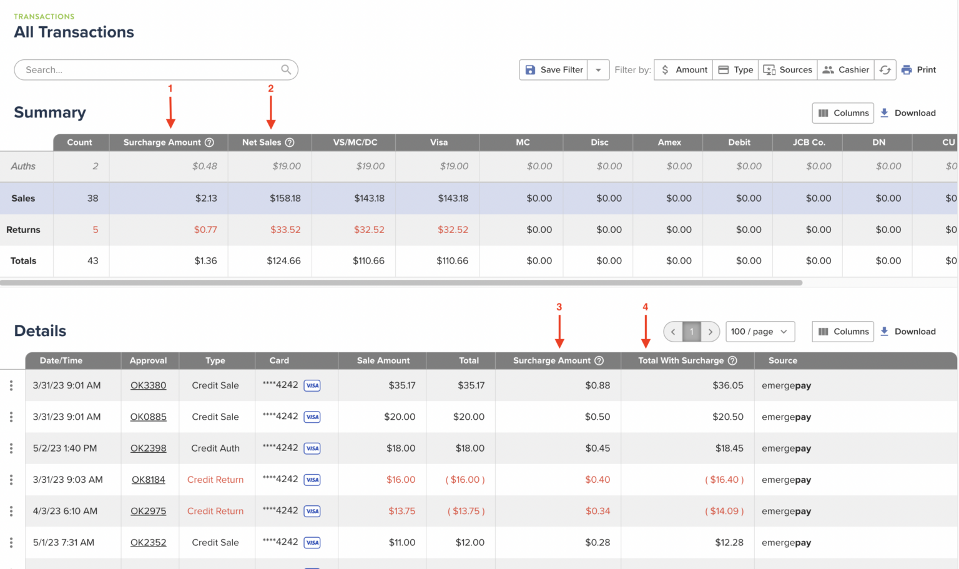Click the next page chevron in pagination
Viewport: 959px width, 569px height.
711,331
